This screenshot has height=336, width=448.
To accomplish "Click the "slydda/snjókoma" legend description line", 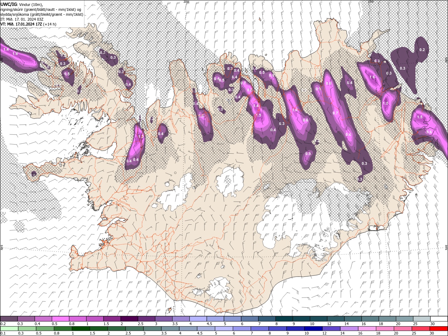I will tap(42, 14).
